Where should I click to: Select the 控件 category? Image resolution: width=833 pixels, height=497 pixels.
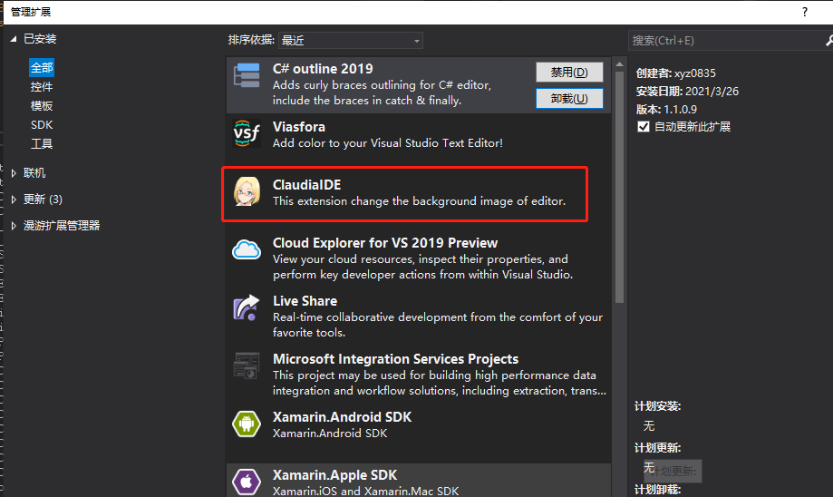point(42,87)
